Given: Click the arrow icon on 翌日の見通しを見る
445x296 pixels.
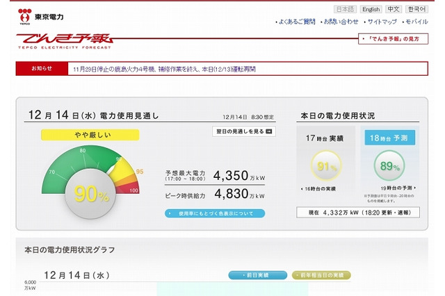Looking at the screenshot, I should click(x=269, y=131).
